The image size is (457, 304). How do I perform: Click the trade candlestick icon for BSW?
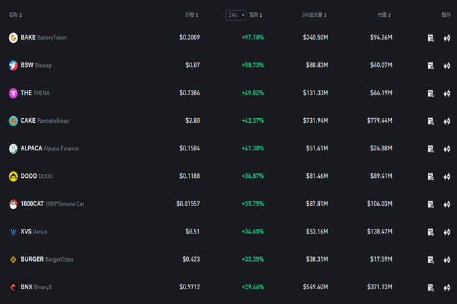[x=447, y=66]
